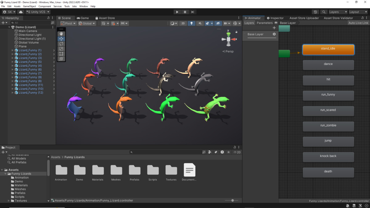
Task: Select the Rect transform tool
Action: tap(61, 54)
